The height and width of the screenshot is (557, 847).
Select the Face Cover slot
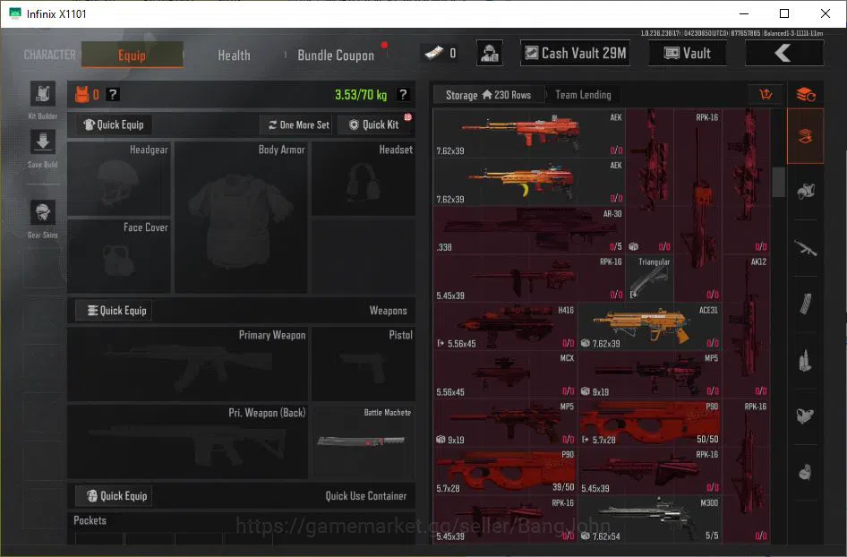coord(119,256)
